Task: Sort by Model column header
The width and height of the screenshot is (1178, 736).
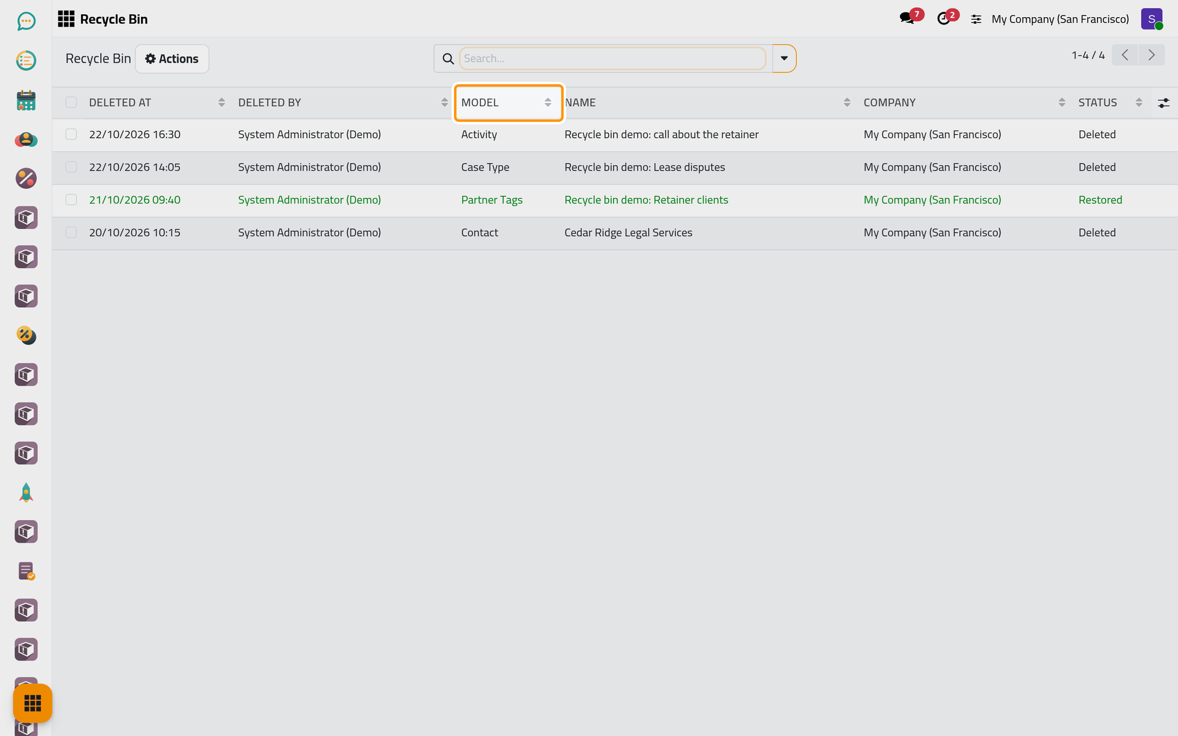Action: point(508,102)
